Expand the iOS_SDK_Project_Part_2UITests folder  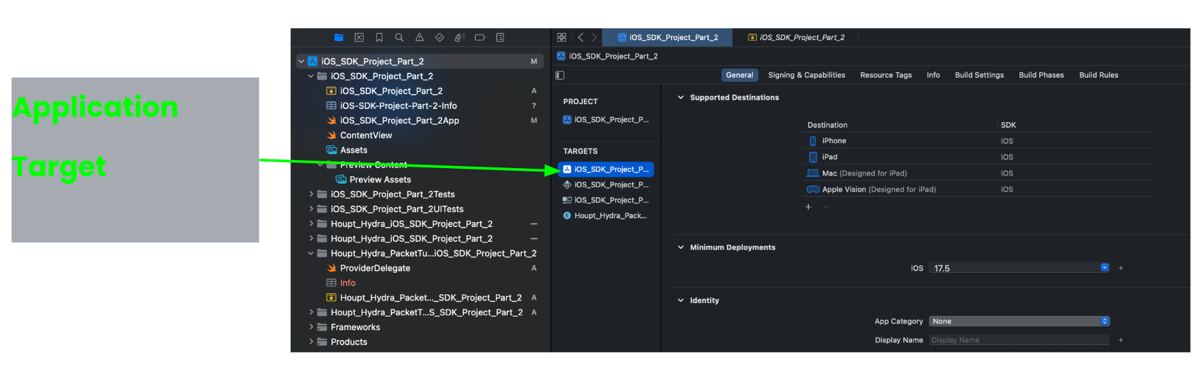coord(311,209)
